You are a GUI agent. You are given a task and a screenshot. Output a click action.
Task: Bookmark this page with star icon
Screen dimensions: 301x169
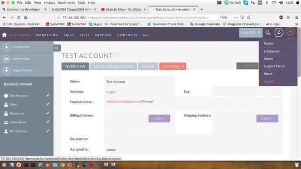tap(249, 17)
